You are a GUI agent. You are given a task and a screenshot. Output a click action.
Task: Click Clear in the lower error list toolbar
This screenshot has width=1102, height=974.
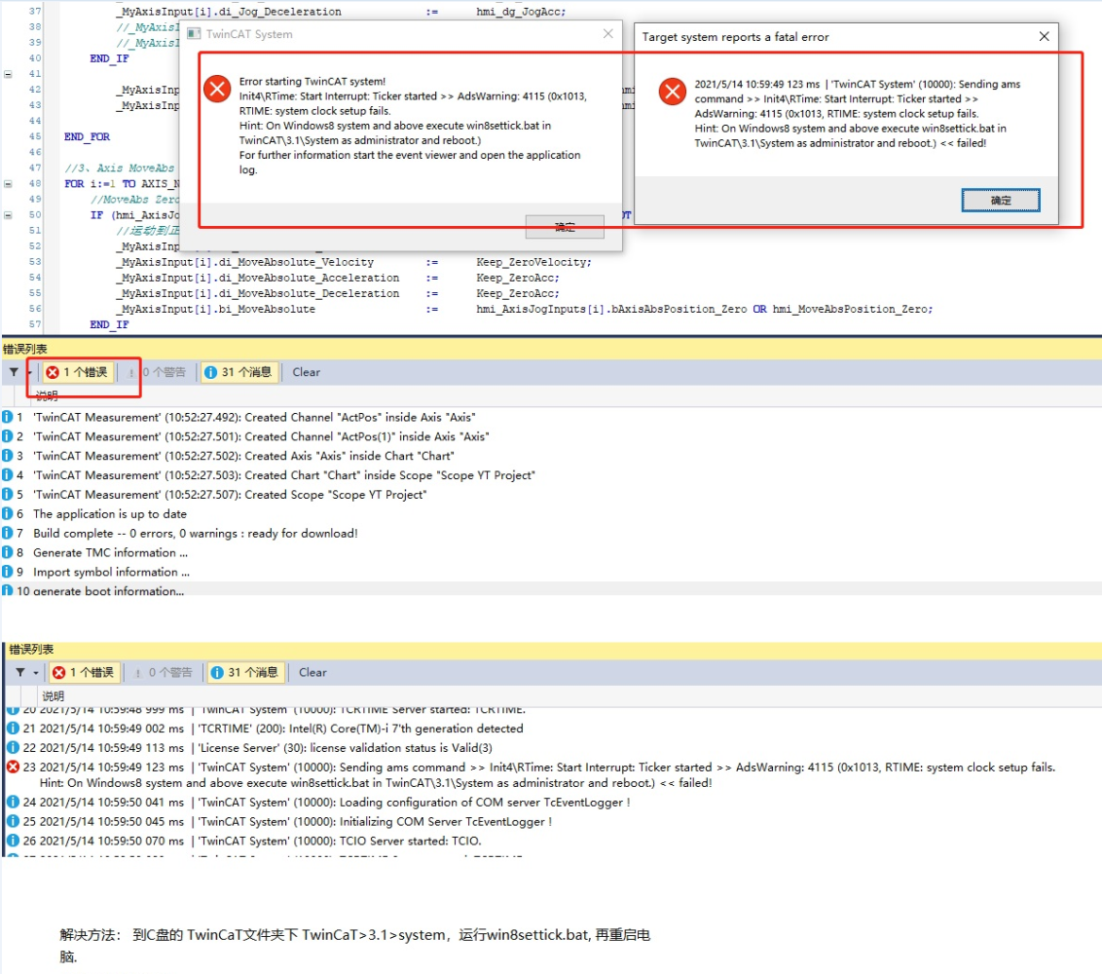pos(312,672)
